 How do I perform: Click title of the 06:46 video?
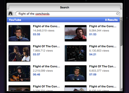(46, 66)
